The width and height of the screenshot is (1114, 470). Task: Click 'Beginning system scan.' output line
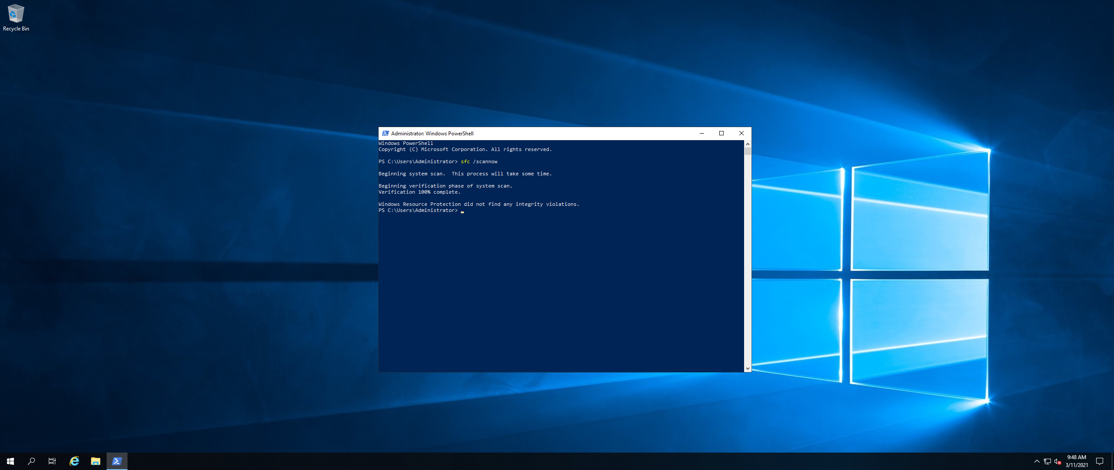[465, 174]
